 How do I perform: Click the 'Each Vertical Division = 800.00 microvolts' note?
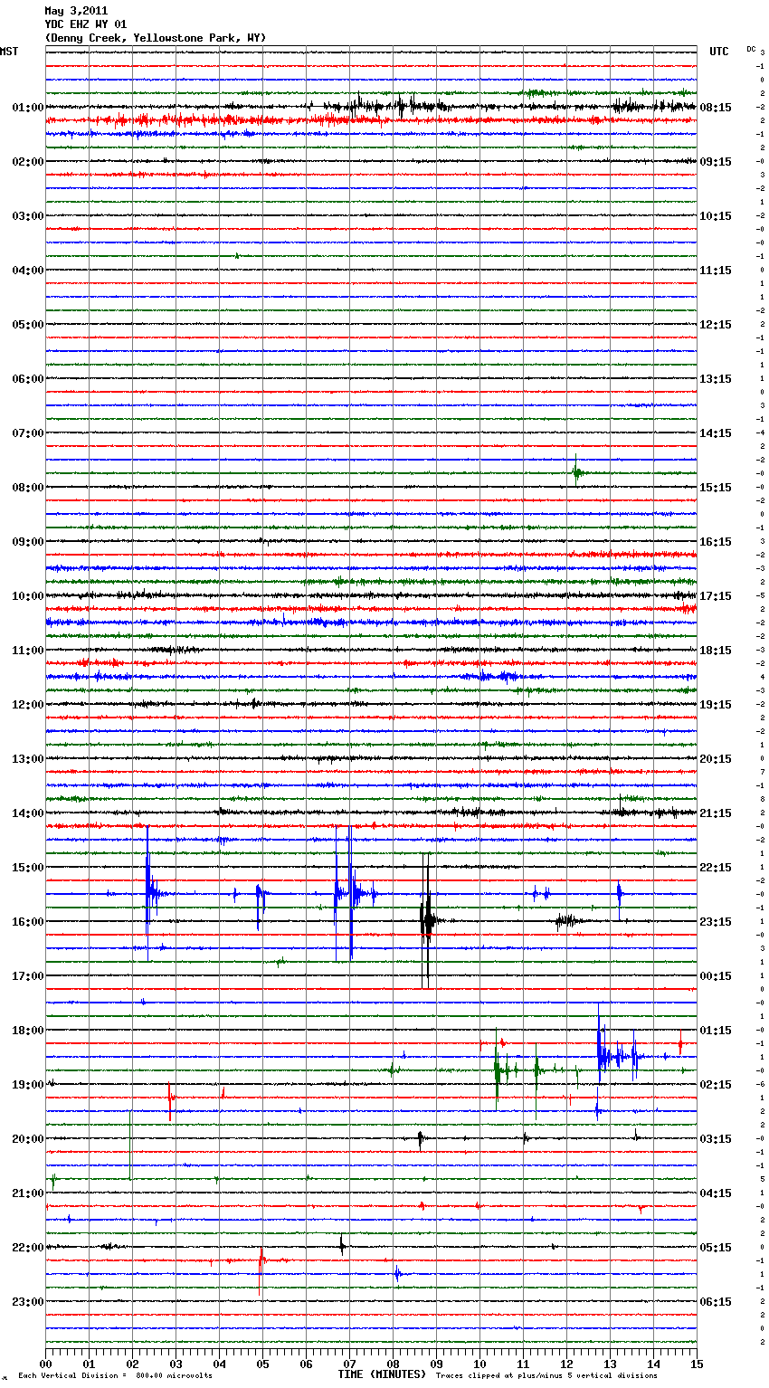pyautogui.click(x=115, y=1376)
